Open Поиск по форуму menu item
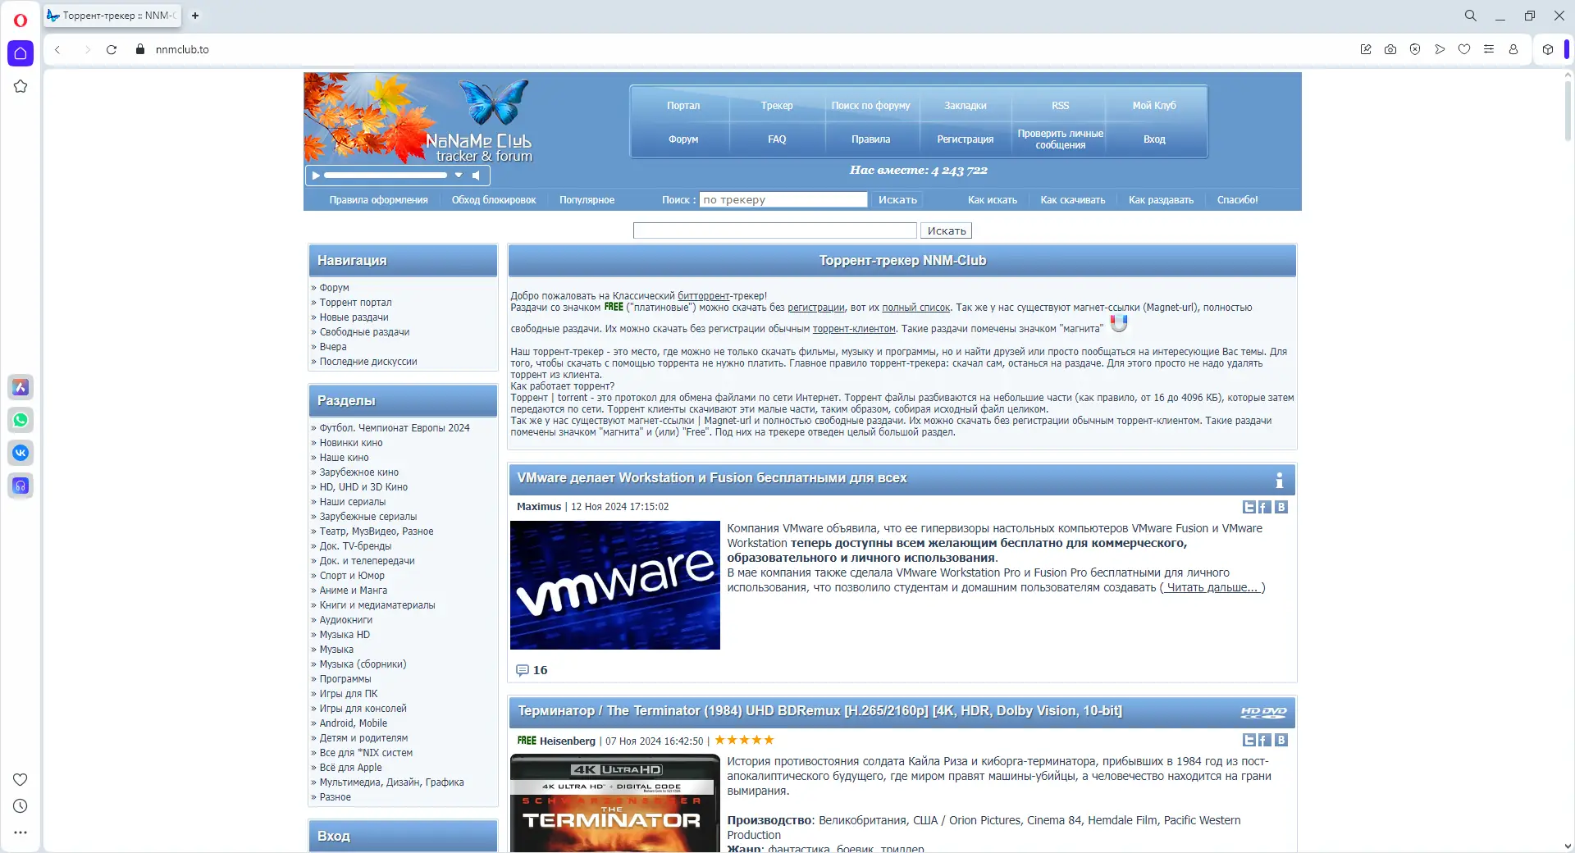1575x853 pixels. coord(870,106)
